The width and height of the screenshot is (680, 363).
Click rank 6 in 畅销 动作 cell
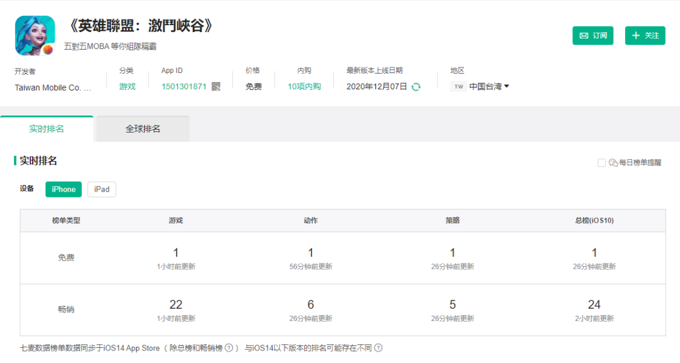pos(310,304)
